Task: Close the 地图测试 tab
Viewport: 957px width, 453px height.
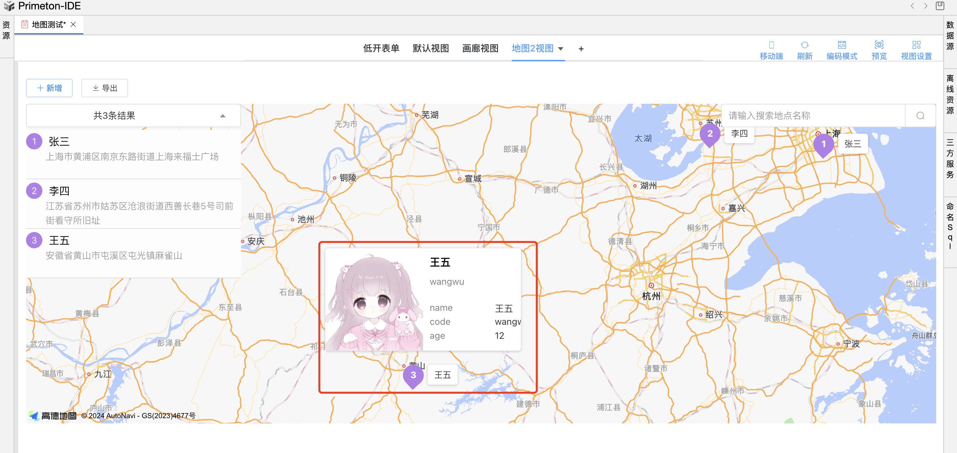Action: [x=73, y=24]
